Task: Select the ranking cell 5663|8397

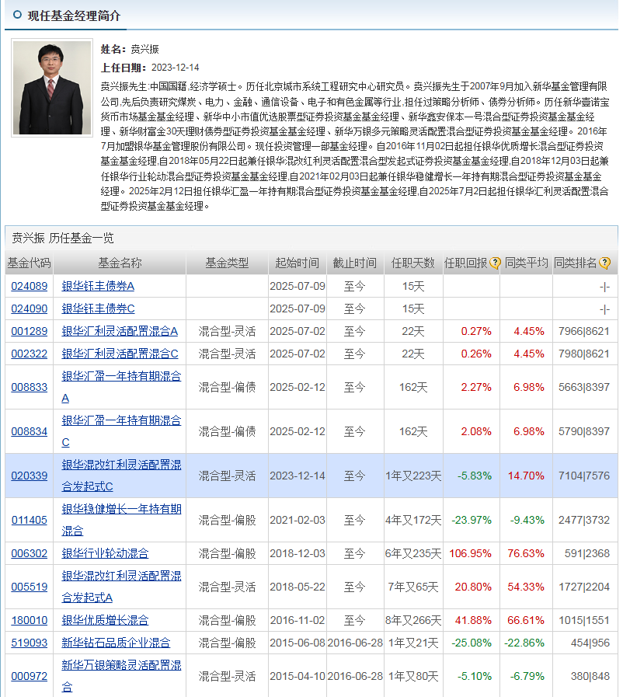Action: point(584,387)
